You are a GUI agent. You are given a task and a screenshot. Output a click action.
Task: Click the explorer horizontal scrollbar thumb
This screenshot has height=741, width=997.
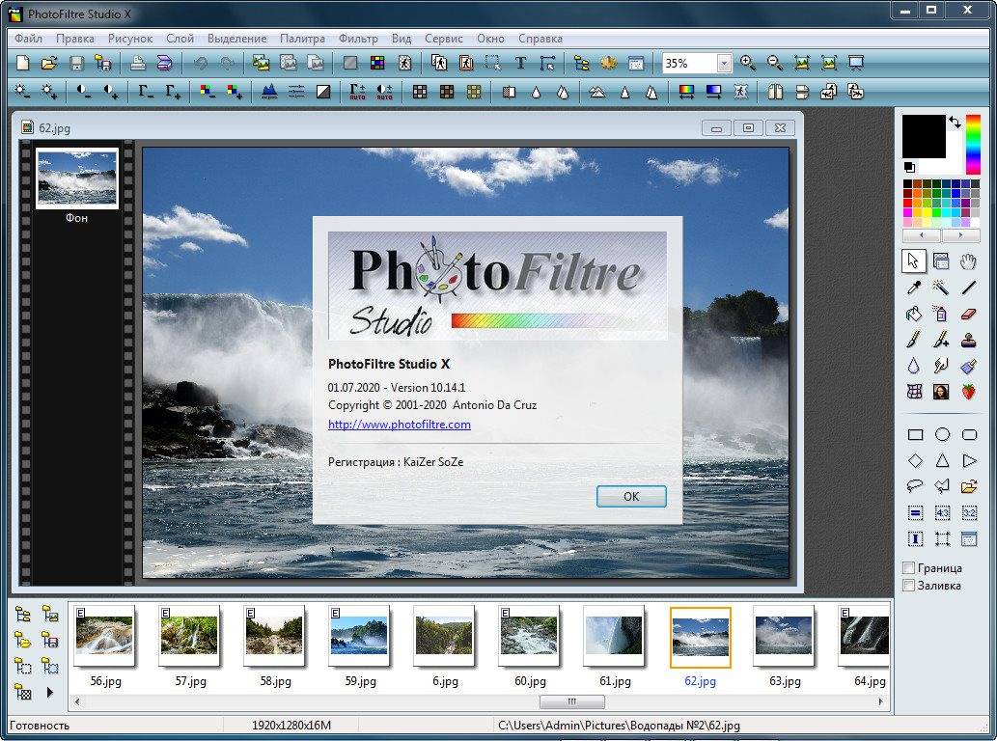click(x=572, y=701)
